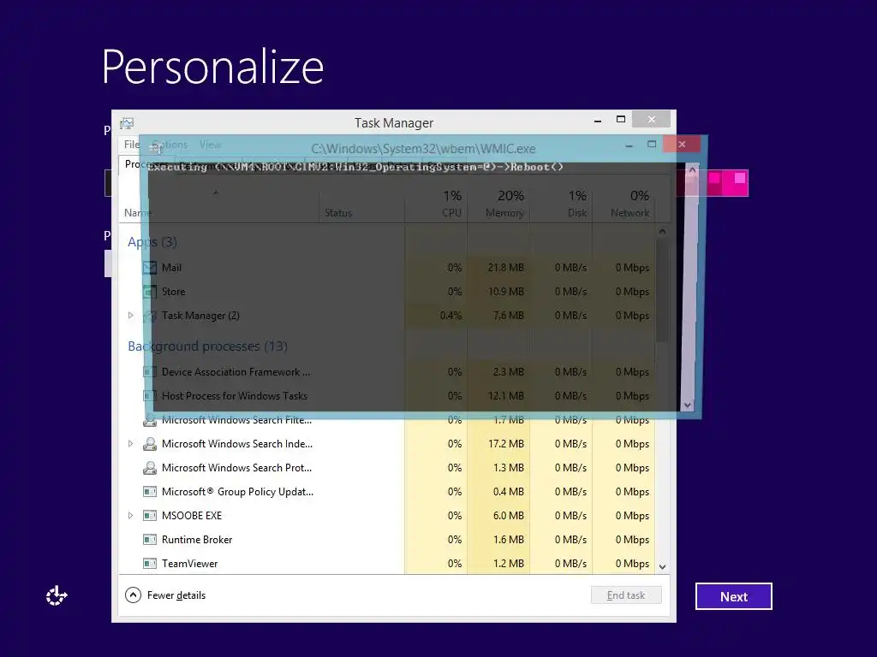Close the Task Manager window
877x657 pixels.
coord(651,119)
